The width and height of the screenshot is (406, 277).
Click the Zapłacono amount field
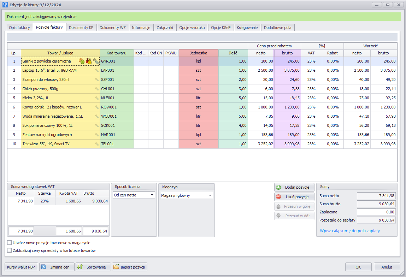coord(376,212)
